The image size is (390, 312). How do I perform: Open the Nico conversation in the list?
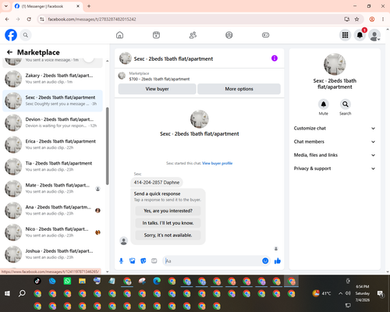pos(52,232)
